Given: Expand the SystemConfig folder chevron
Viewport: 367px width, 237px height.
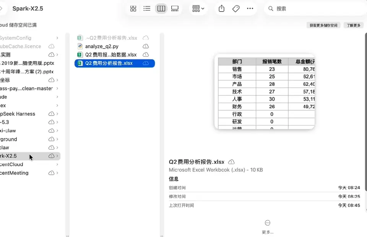Looking at the screenshot, I should coord(57,38).
